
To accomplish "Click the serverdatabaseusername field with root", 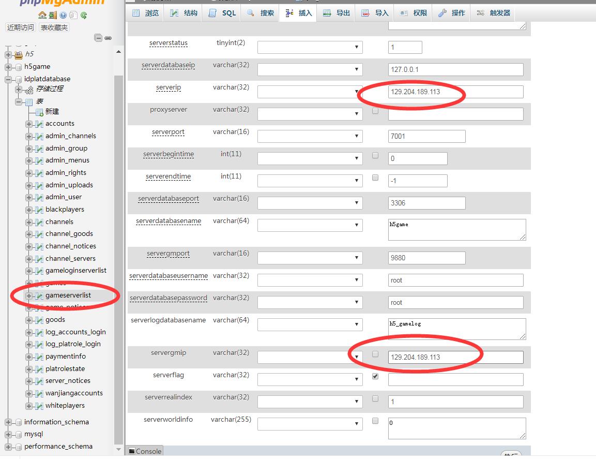I will coord(455,280).
